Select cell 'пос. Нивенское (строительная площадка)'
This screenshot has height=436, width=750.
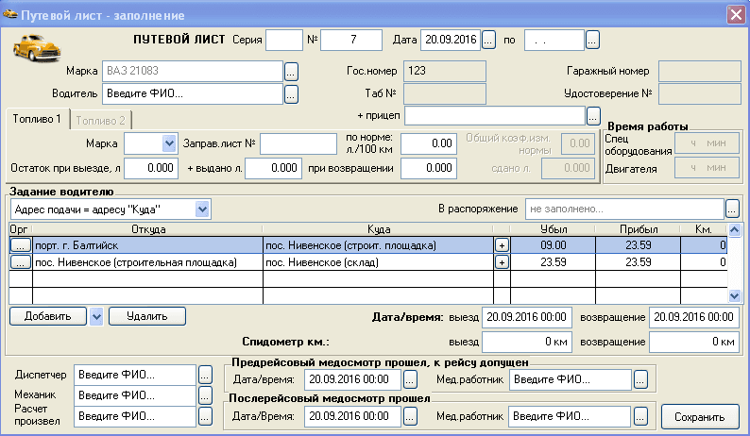[147, 262]
